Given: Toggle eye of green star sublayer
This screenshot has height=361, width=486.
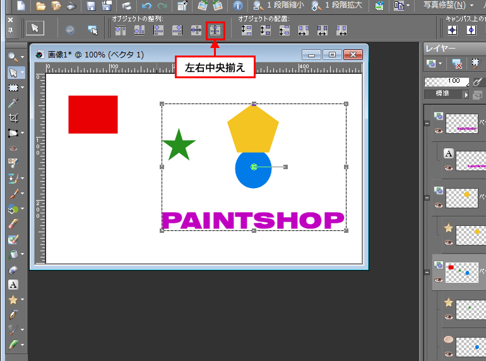Looking at the screenshot, I should [449, 317].
